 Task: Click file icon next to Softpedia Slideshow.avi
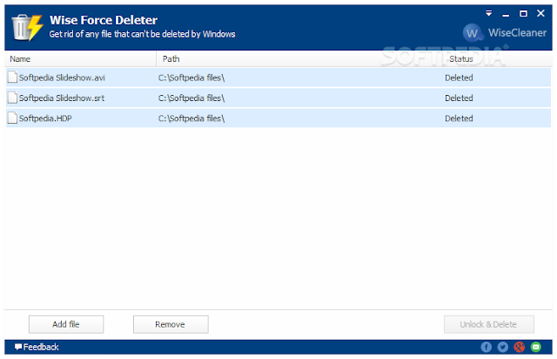pos(12,78)
